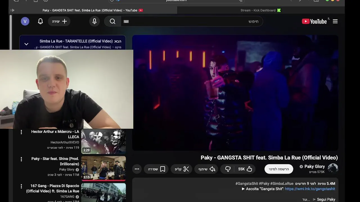This screenshot has width=360, height=202.
Task: Open 167 Gang - Piazza Di Spaccio title
Action: [53, 188]
